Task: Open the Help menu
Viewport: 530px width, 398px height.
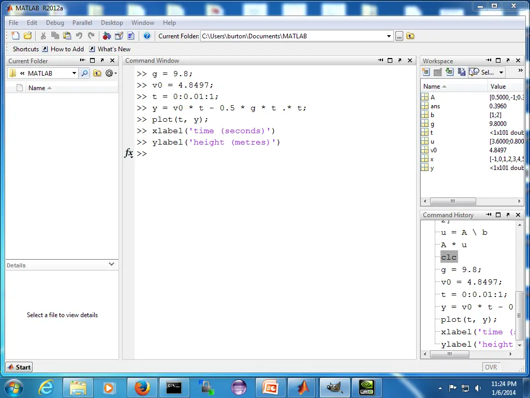Action: click(x=169, y=23)
